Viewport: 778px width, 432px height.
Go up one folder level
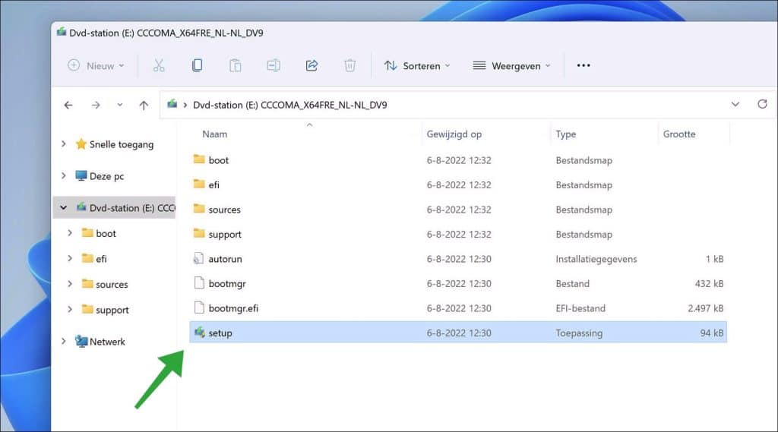click(144, 105)
